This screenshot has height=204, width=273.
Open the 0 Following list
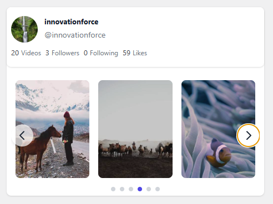click(101, 53)
